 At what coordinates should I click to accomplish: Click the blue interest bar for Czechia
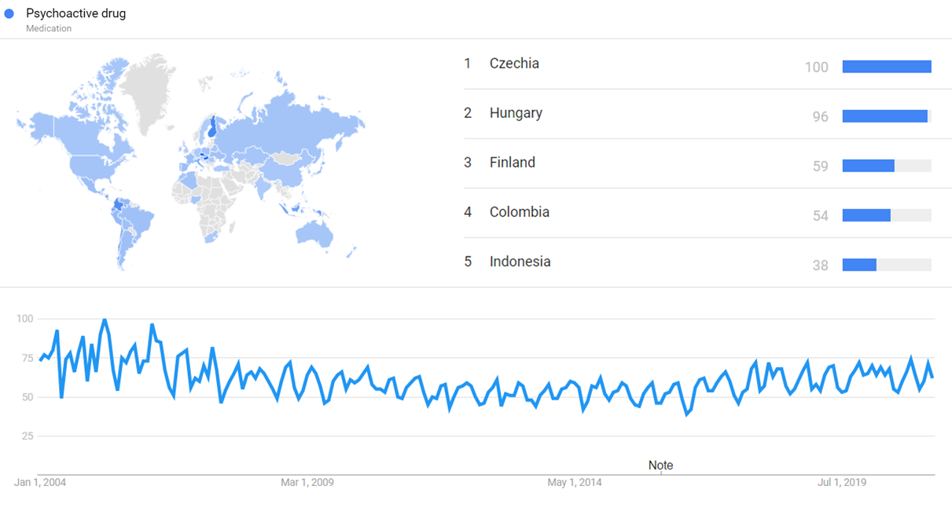886,67
